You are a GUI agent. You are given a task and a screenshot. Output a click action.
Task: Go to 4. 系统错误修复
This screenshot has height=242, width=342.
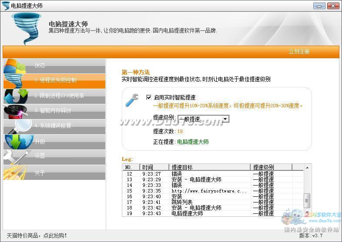[54, 126]
